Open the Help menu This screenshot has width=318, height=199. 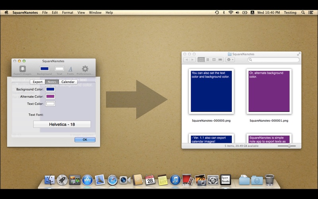(x=109, y=12)
